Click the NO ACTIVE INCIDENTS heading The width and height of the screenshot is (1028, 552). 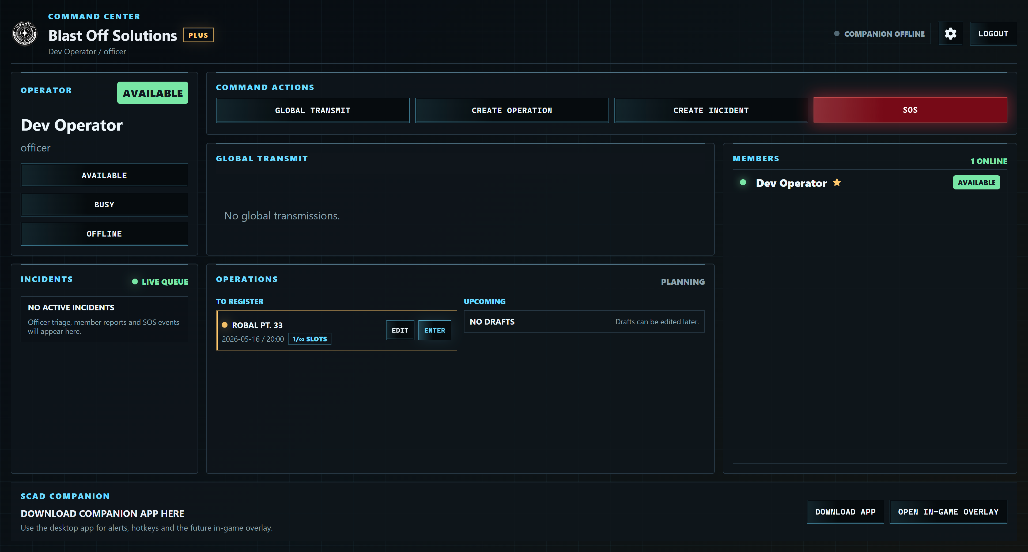[x=71, y=307]
